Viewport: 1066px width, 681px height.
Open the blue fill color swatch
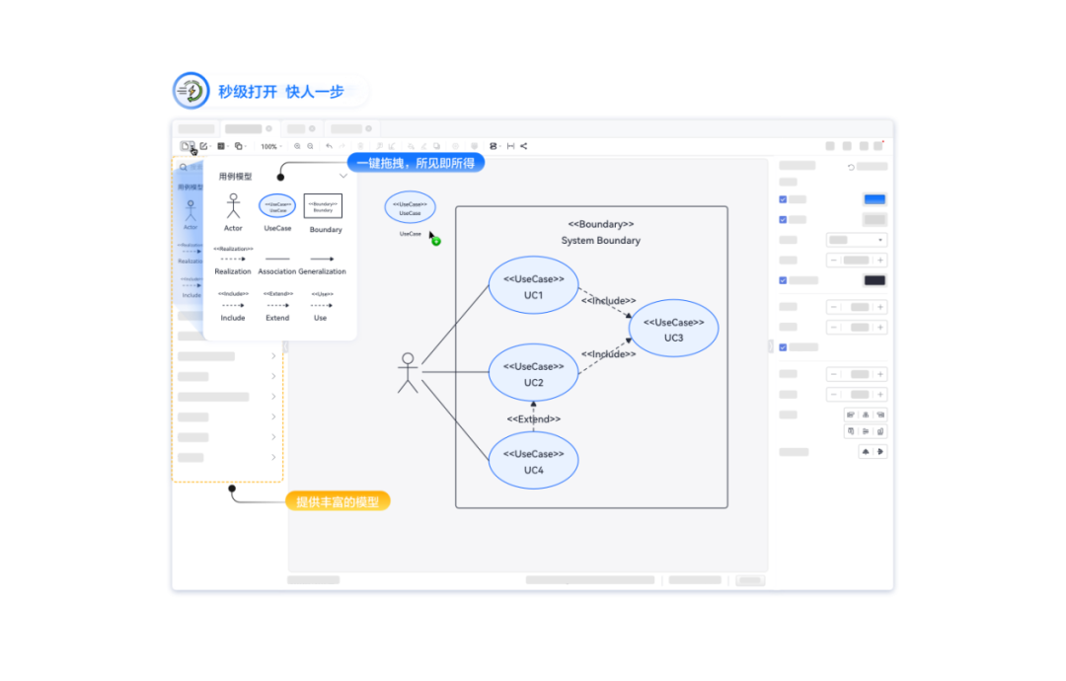(875, 199)
